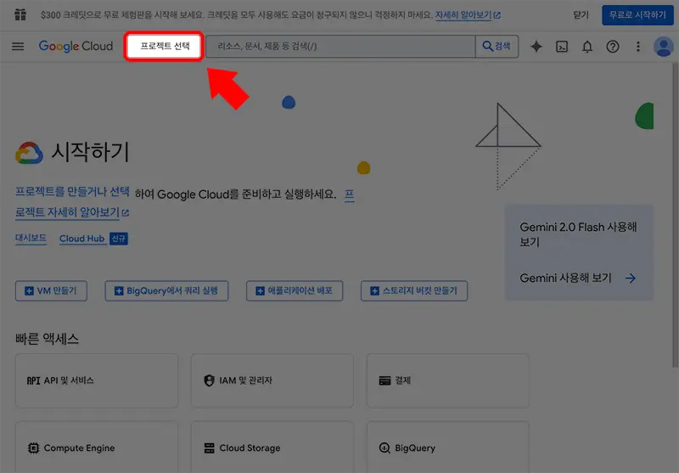Open notifications bell icon
This screenshot has width=679, height=473.
pos(587,47)
